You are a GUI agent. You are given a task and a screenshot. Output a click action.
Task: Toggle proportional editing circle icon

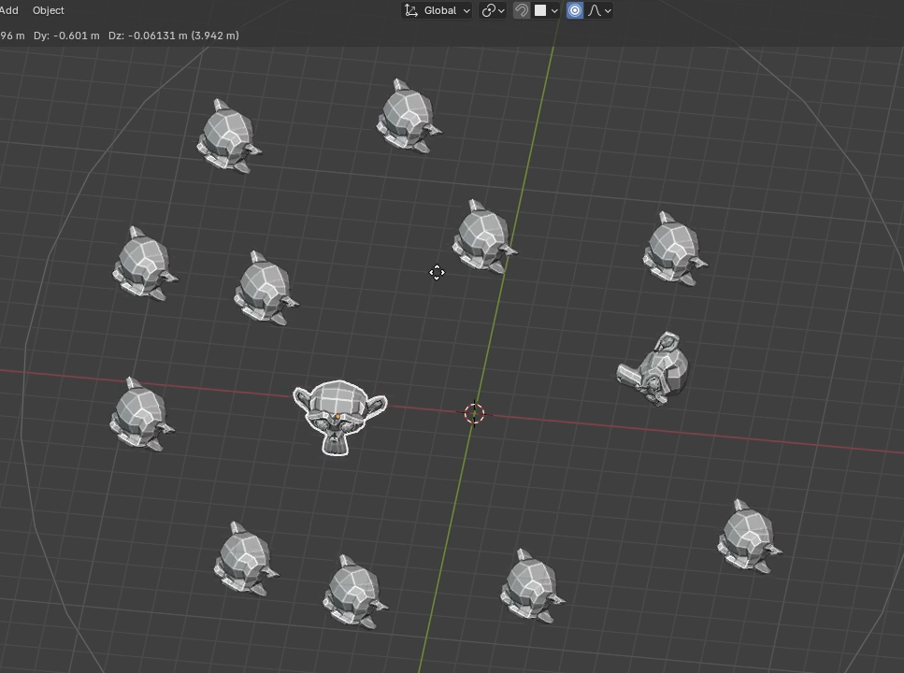point(575,10)
